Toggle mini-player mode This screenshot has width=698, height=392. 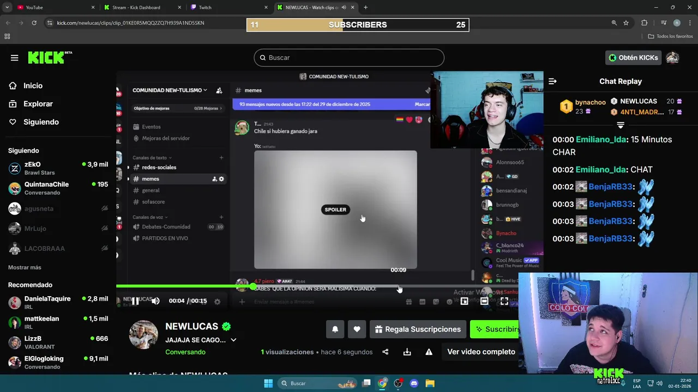(464, 301)
